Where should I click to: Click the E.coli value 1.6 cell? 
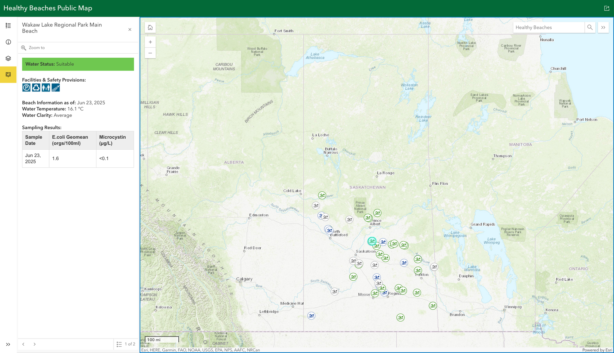(73, 159)
